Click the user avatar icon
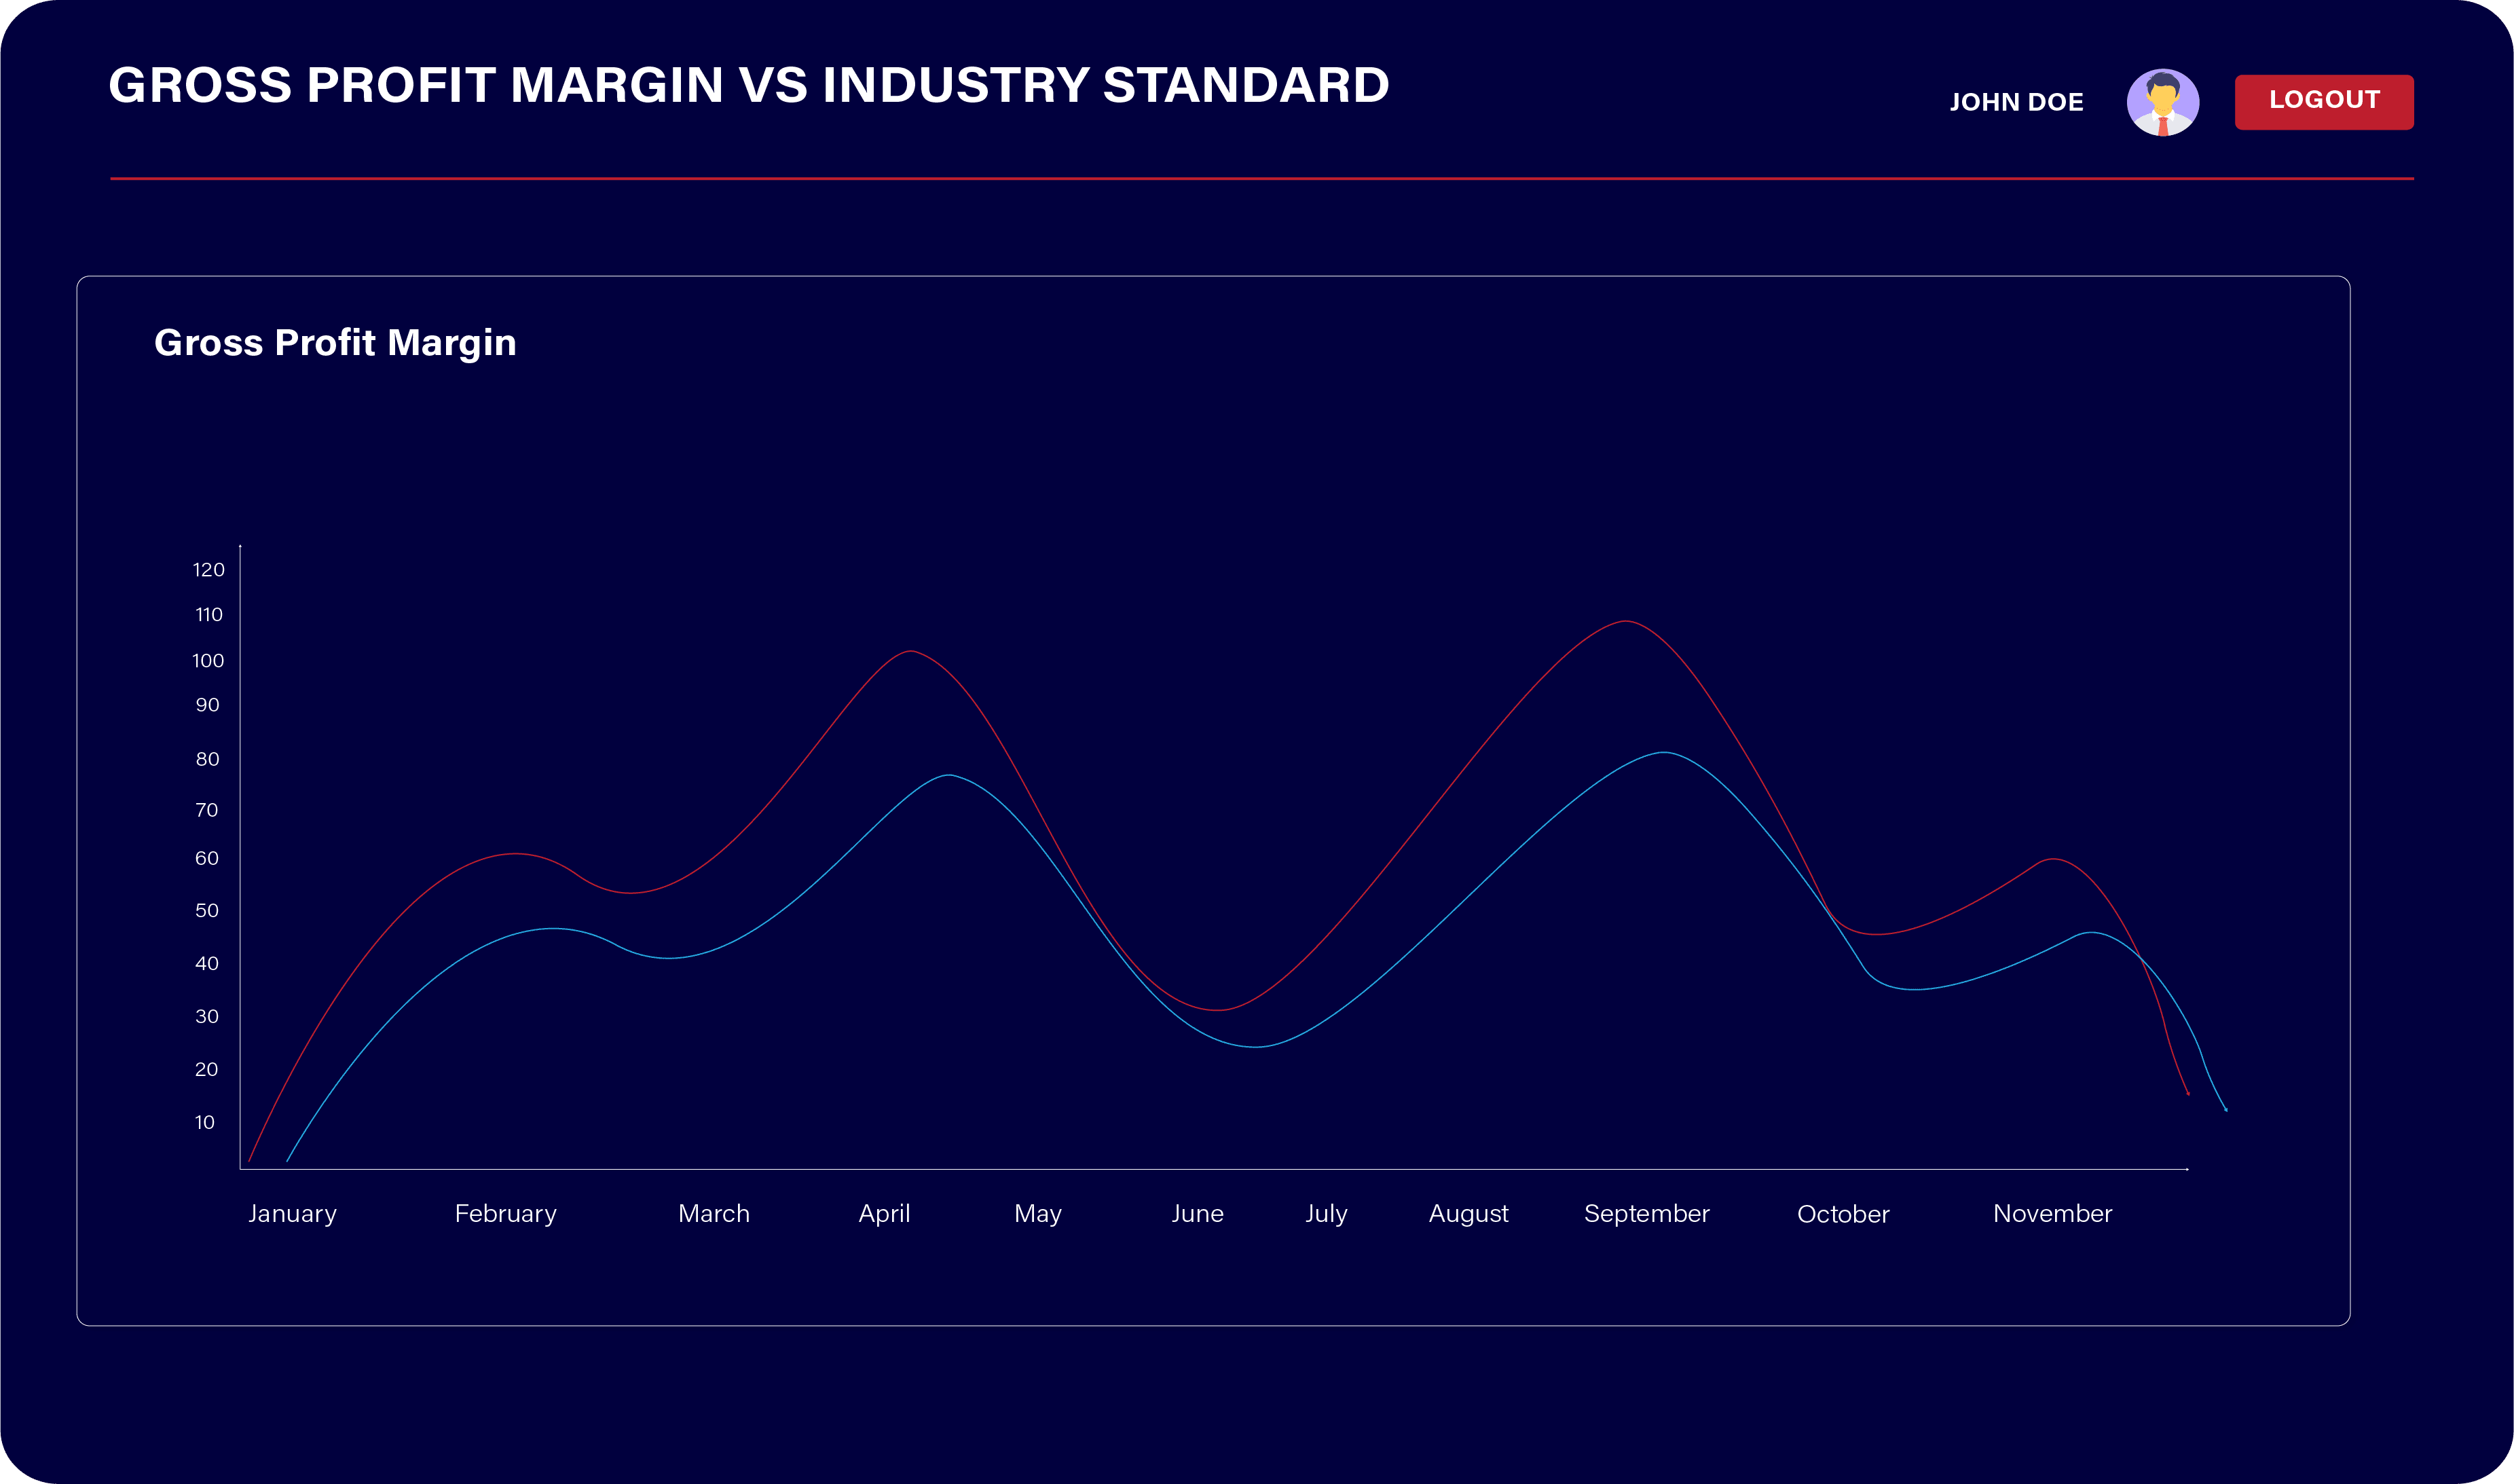 [2162, 102]
